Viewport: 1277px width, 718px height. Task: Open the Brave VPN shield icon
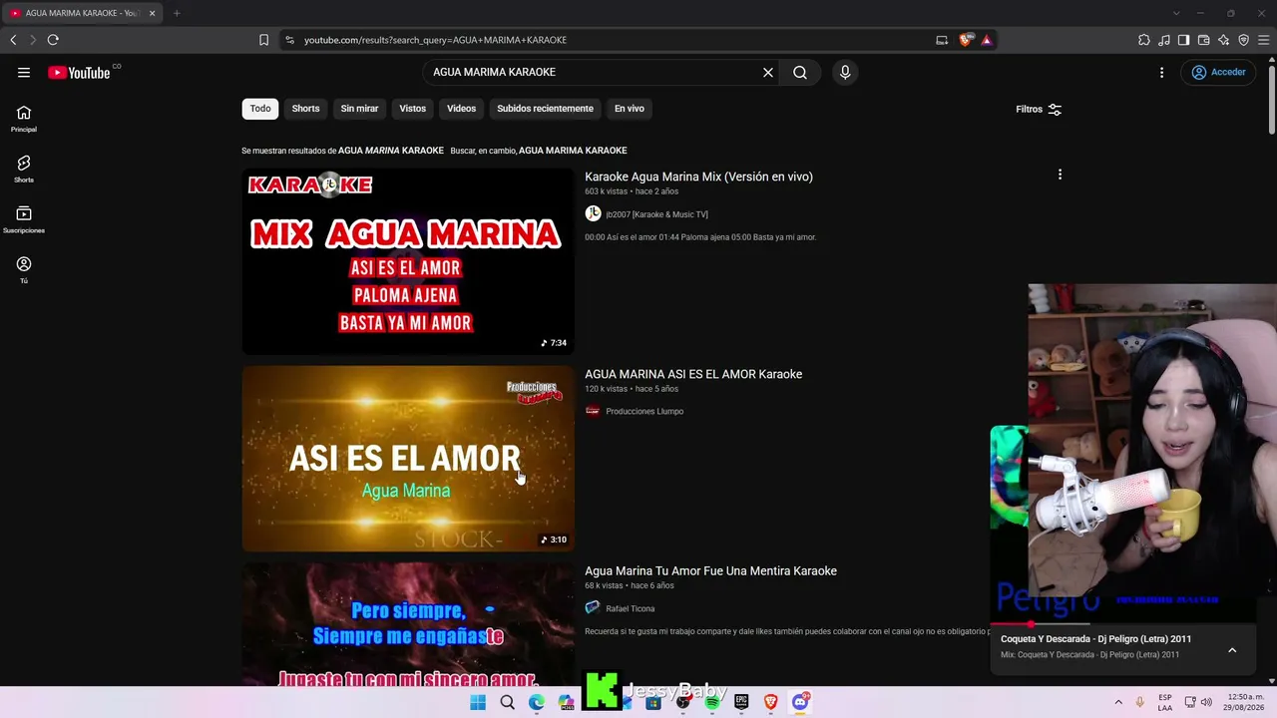(1243, 40)
